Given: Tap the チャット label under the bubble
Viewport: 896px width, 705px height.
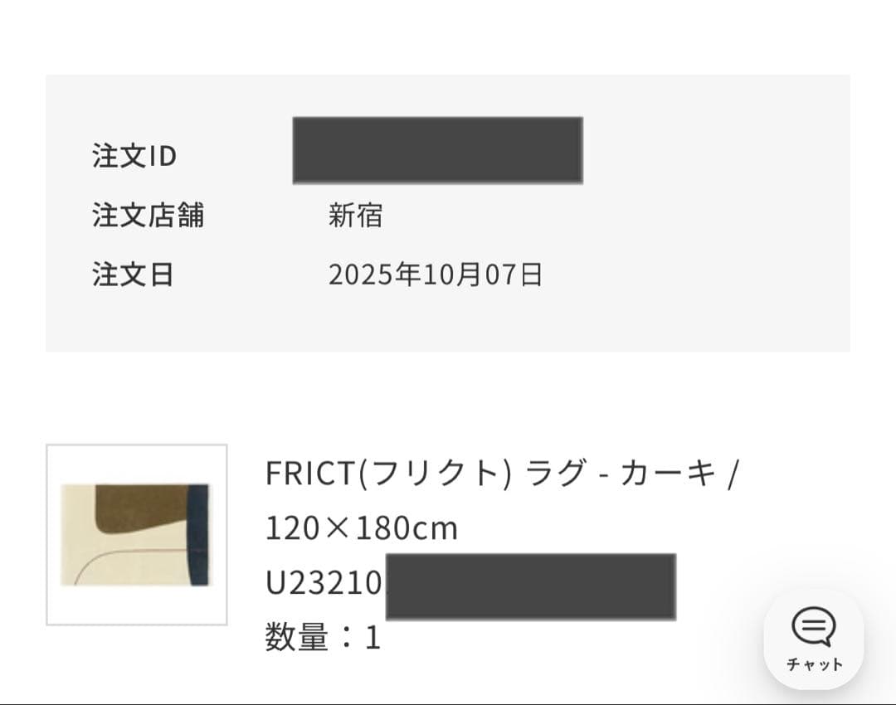Looking at the screenshot, I should pos(814,664).
